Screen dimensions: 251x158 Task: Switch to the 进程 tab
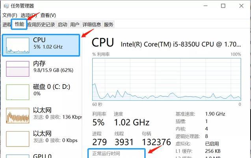[x=7, y=24]
